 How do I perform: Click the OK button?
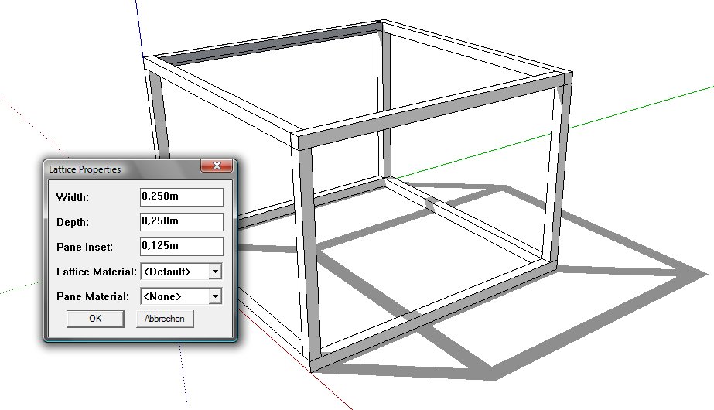click(95, 319)
